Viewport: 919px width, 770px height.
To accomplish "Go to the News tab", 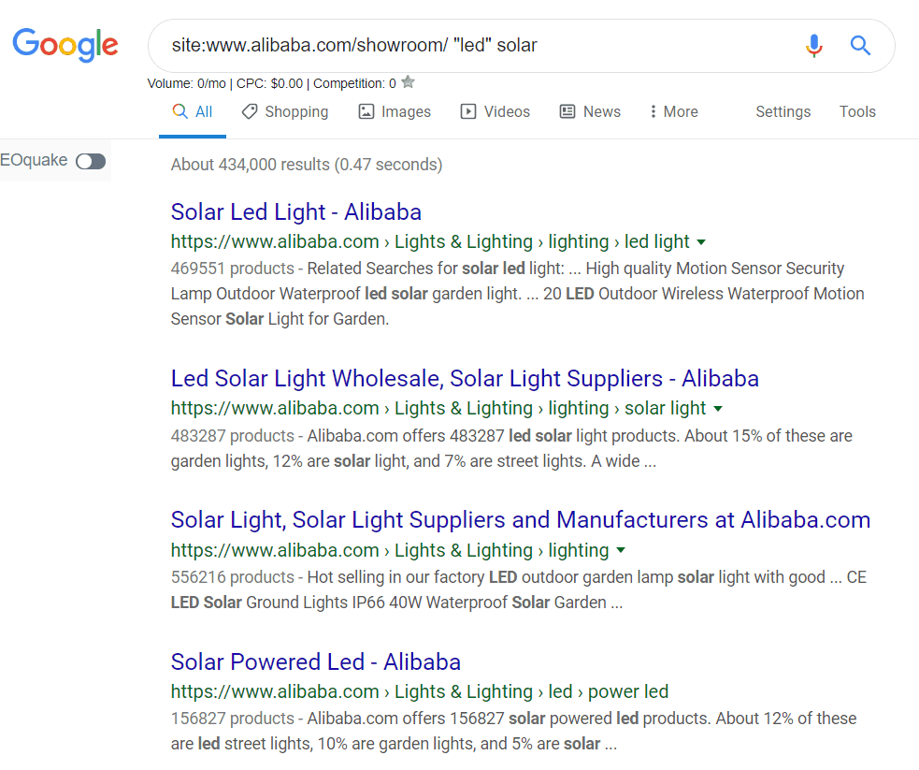I will coord(590,112).
